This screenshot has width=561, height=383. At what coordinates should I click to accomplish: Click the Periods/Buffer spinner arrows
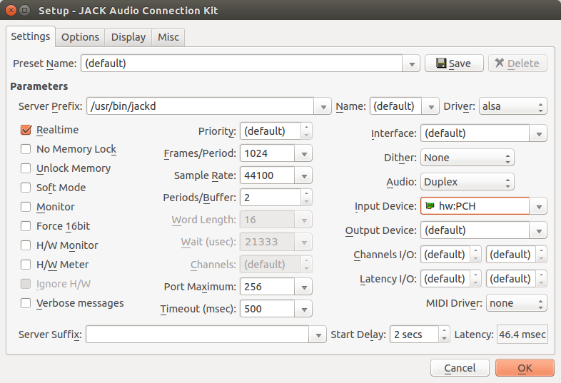coord(306,198)
